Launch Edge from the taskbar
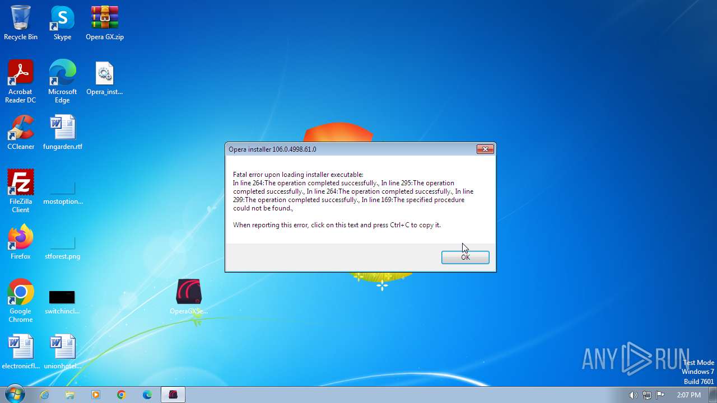717x403 pixels. click(x=147, y=395)
